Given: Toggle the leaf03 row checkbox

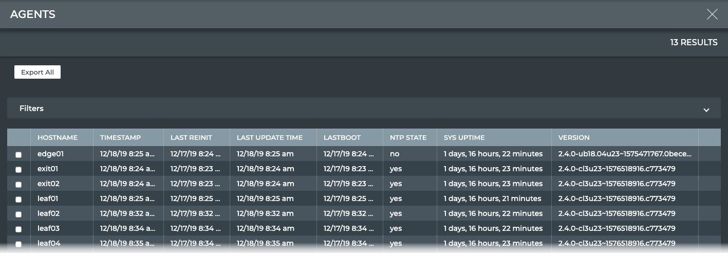Looking at the screenshot, I should point(19,229).
